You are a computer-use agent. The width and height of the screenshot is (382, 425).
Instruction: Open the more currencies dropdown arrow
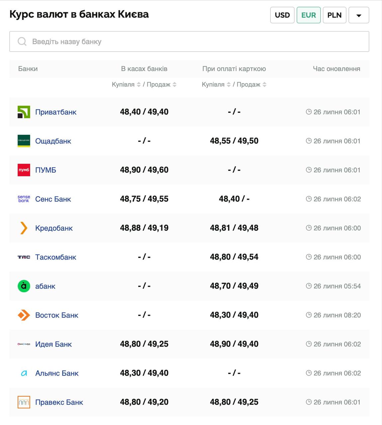[358, 15]
